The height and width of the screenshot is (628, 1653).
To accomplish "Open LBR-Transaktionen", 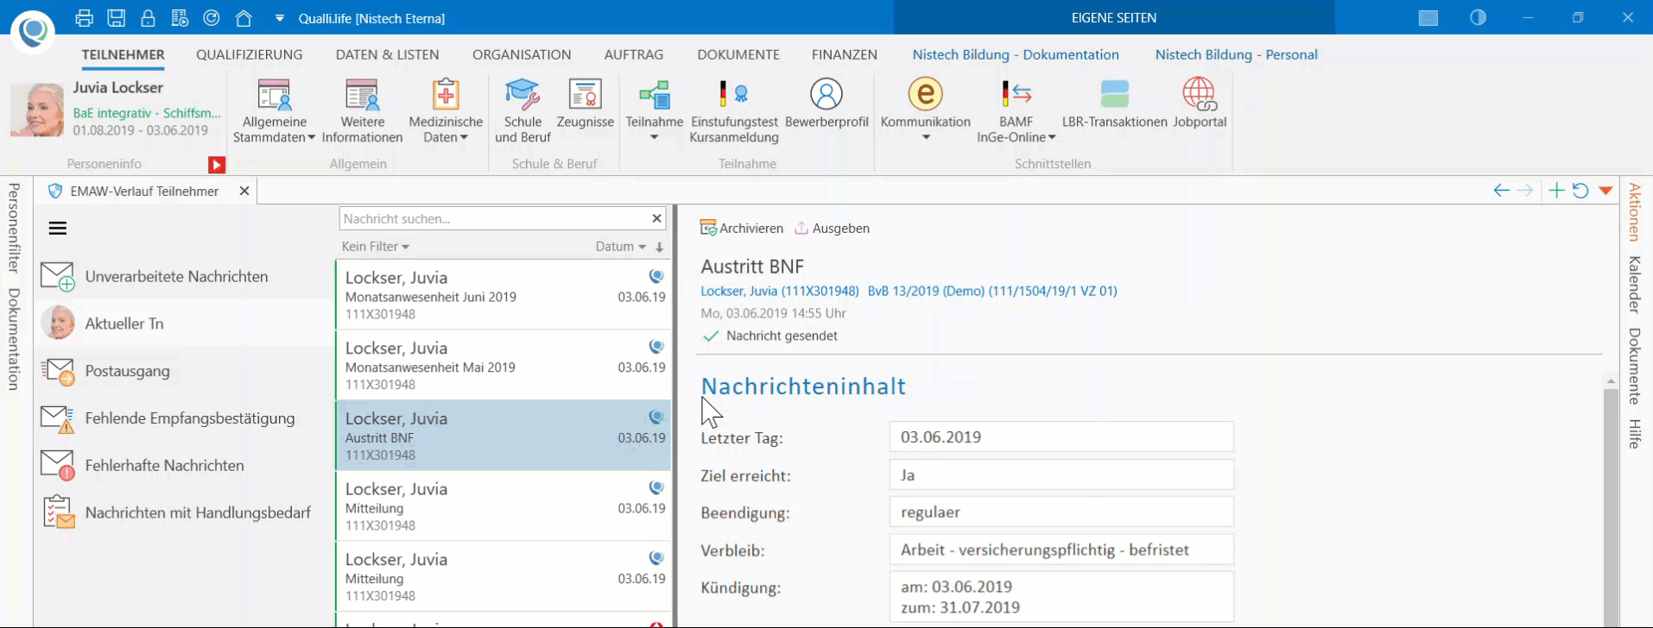I will click(x=1114, y=104).
